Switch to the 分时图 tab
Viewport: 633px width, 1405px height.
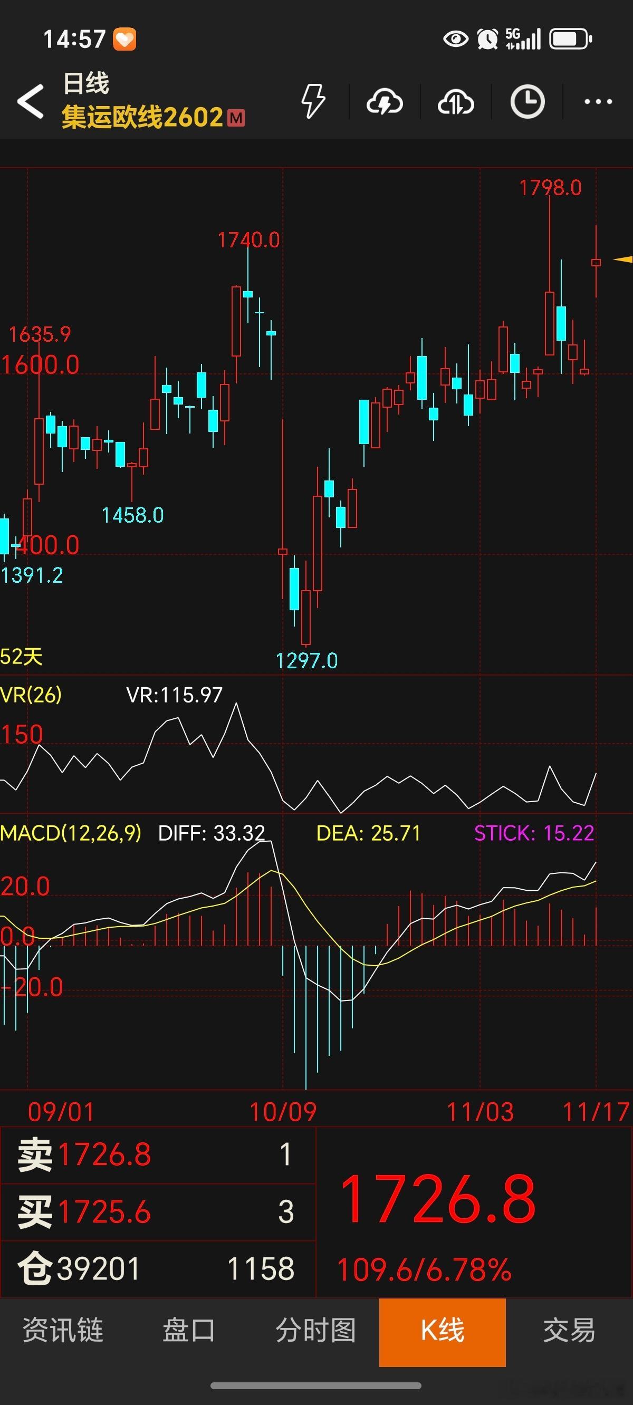[x=316, y=1330]
